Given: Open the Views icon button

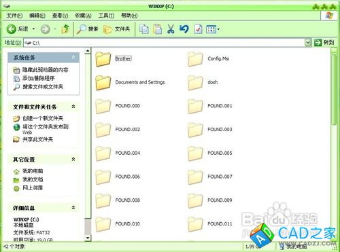Looking at the screenshot, I should coord(211,29).
